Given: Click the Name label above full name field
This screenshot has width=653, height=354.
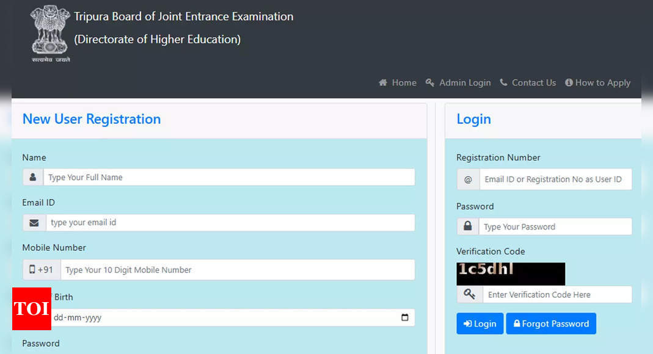Looking at the screenshot, I should [34, 157].
